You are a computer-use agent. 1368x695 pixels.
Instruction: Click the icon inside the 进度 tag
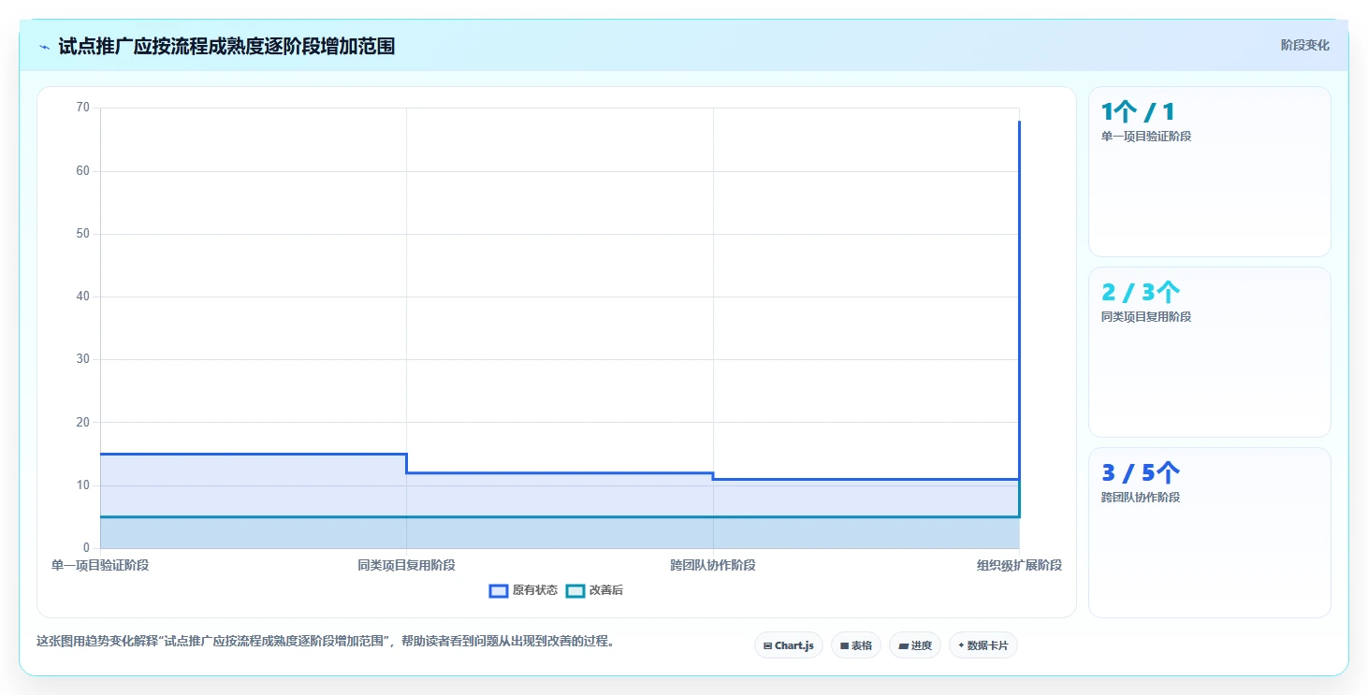[902, 645]
